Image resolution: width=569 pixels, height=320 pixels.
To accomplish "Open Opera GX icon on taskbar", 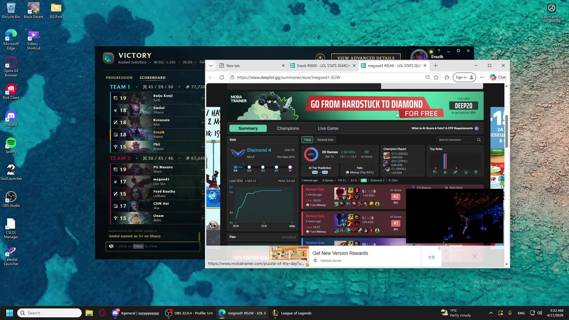I will tap(102, 313).
